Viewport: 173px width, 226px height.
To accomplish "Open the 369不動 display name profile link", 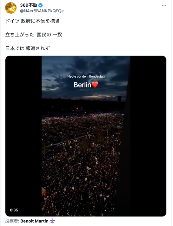I will coord(29,5).
